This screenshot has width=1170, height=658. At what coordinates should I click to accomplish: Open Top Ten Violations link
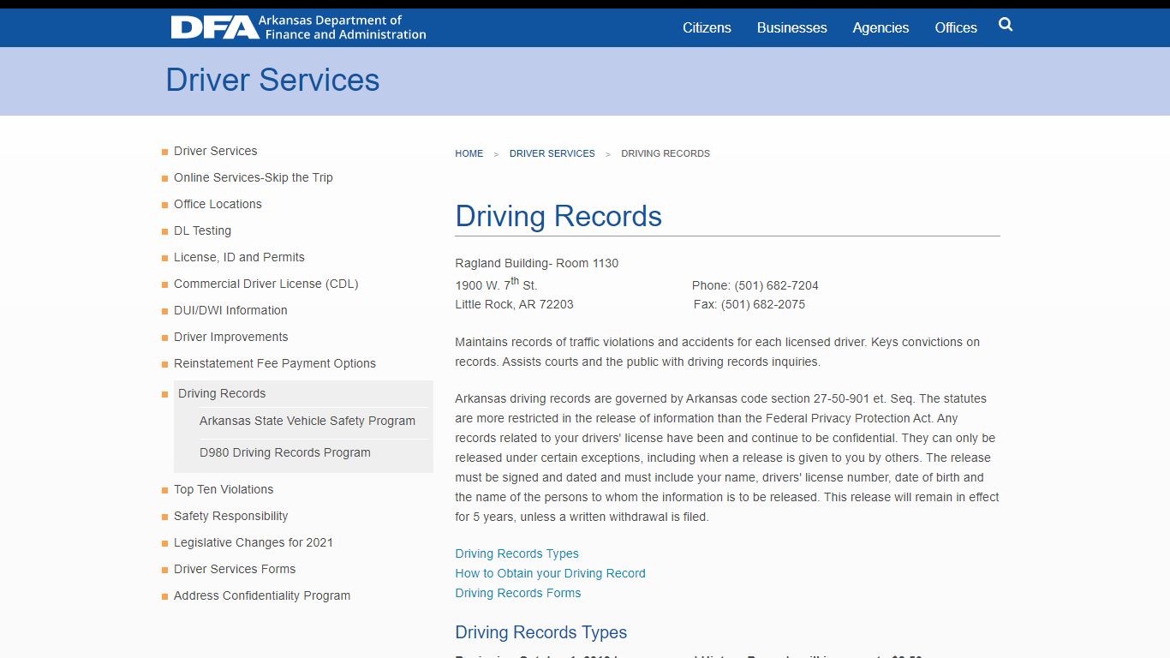point(224,489)
